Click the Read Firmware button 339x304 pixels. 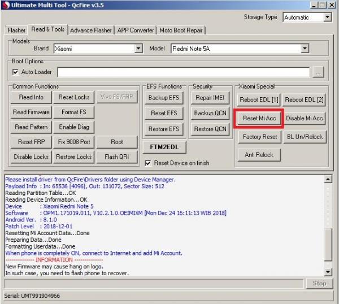click(31, 112)
